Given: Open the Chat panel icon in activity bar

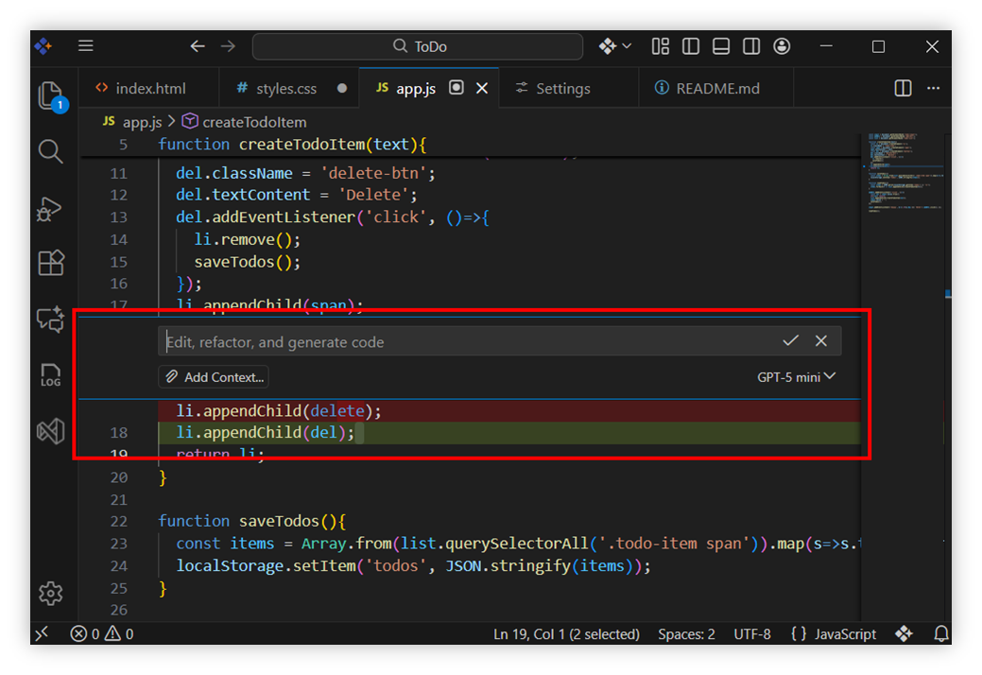Looking at the screenshot, I should [50, 319].
